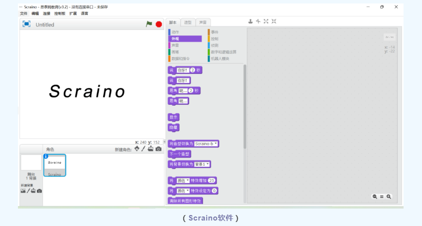This screenshot has width=422, height=226.
Task: Select the 声音 block category
Action: point(185,45)
